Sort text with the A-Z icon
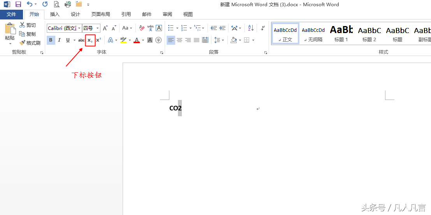The width and height of the screenshot is (431, 215). (x=251, y=28)
